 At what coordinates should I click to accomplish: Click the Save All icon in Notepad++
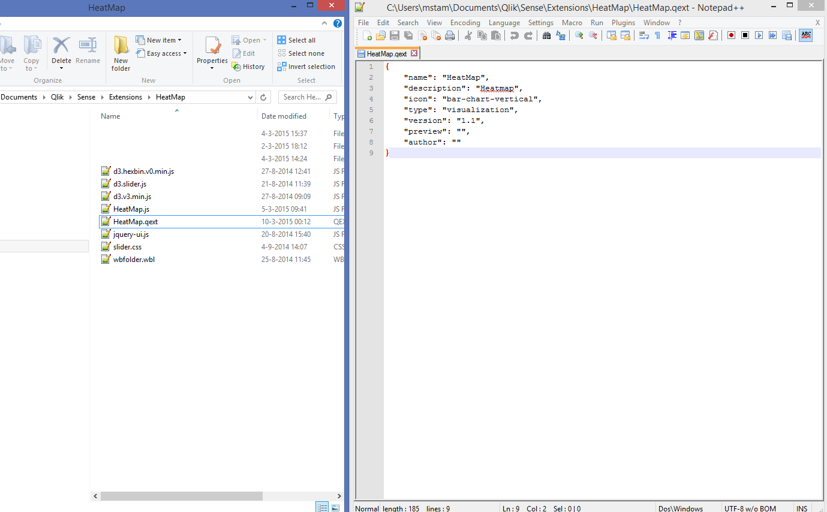(408, 35)
